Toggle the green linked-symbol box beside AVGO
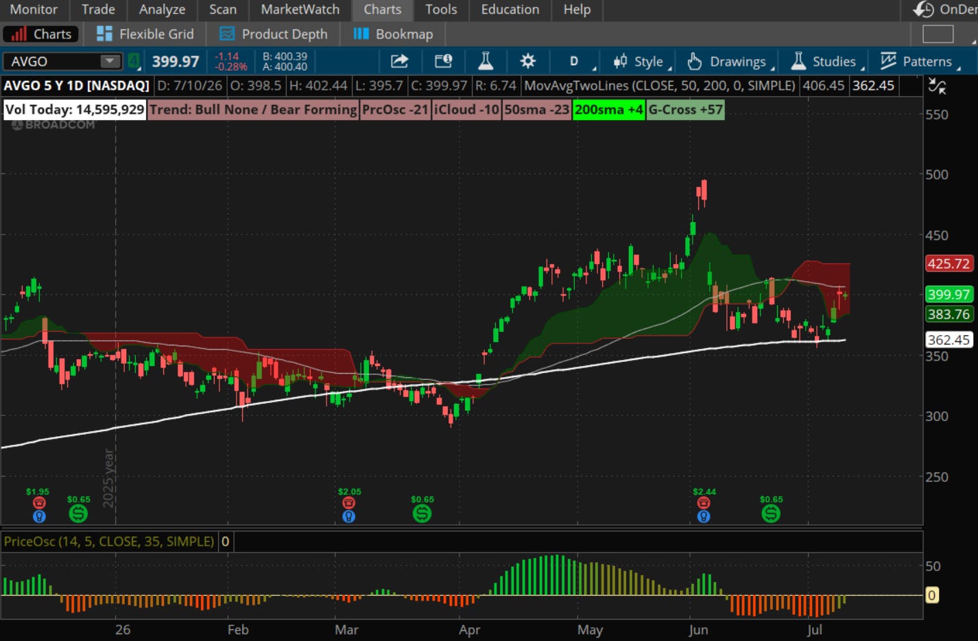The image size is (978, 641). 134,61
